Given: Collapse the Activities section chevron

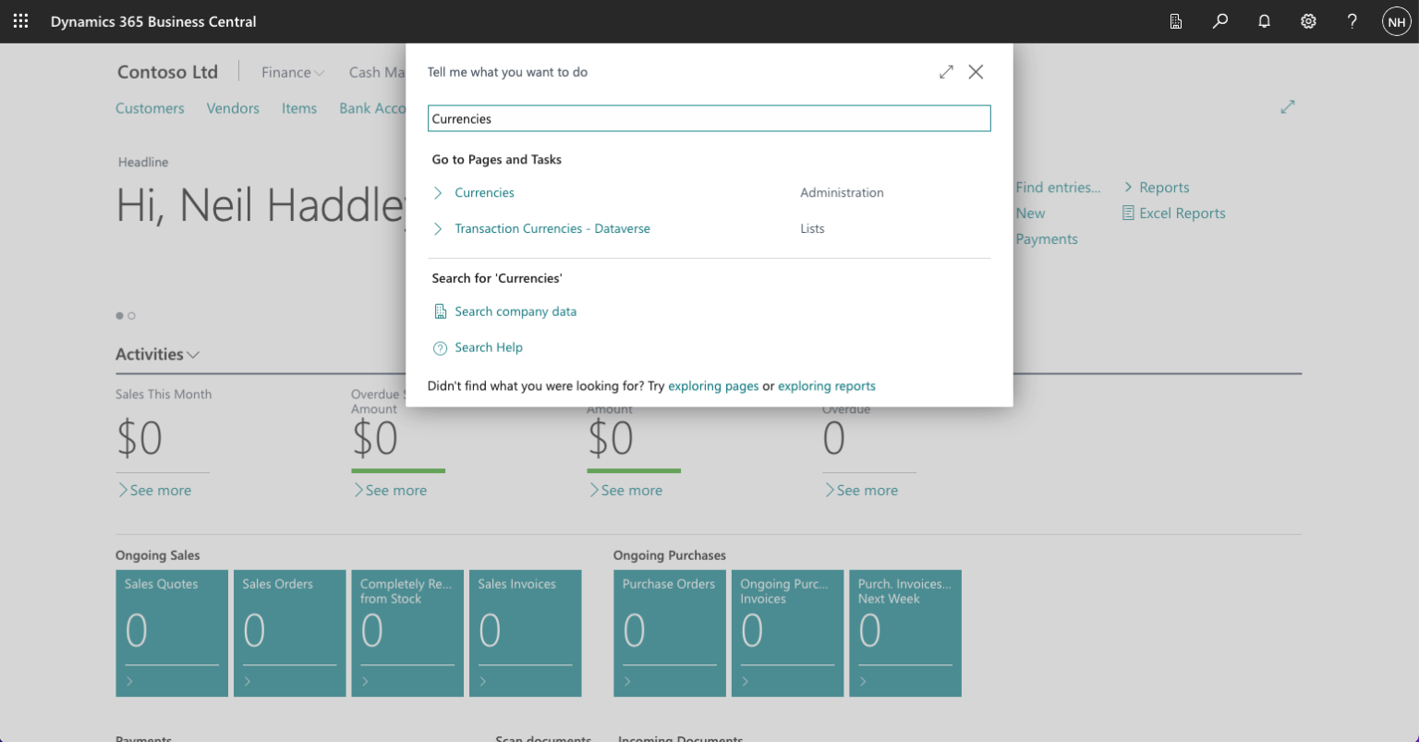Looking at the screenshot, I should [x=193, y=355].
